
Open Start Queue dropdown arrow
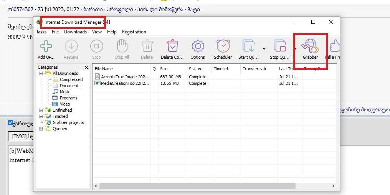[264, 49]
